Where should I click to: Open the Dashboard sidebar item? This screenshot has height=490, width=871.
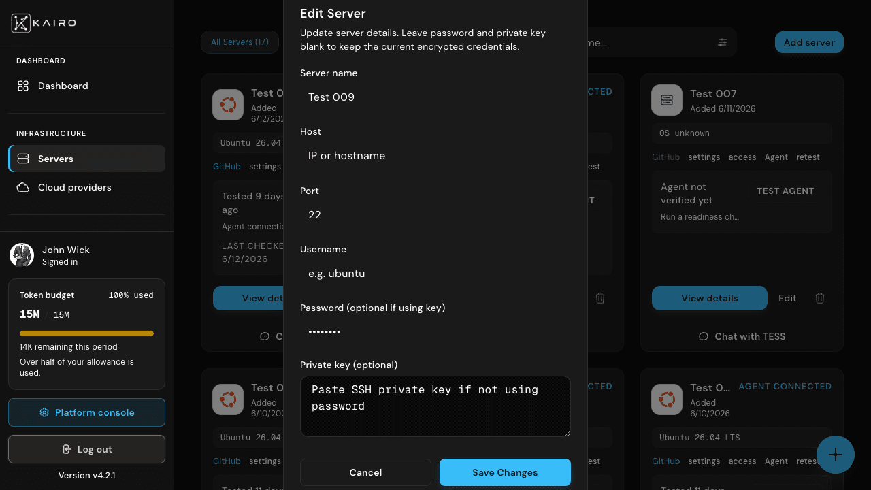pos(86,86)
